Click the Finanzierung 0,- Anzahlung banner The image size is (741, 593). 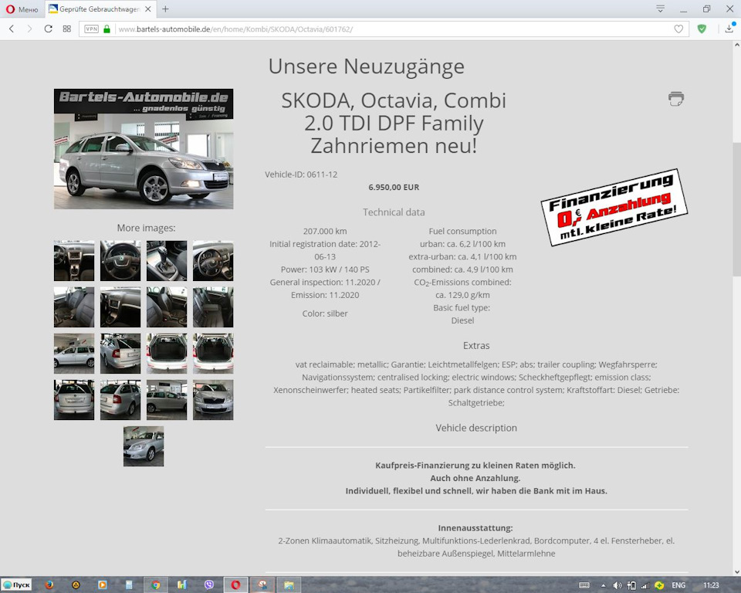pos(614,207)
